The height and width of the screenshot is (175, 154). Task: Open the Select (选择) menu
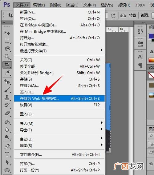tap(107, 5)
